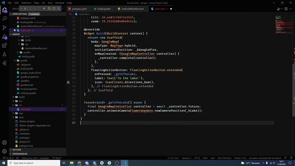Switch to the AndroidManifest.xml tab

click(x=132, y=9)
